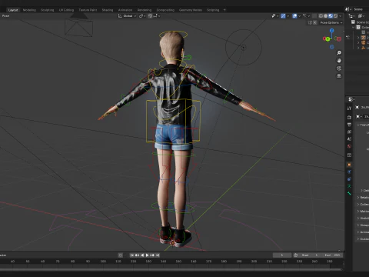This screenshot has width=369, height=277.
Task: Jump to the timeline start frame
Action: 131,255
